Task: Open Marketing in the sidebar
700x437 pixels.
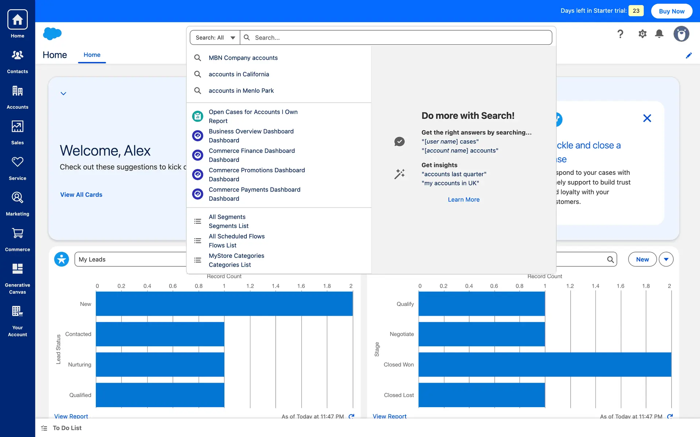Action: tap(17, 203)
